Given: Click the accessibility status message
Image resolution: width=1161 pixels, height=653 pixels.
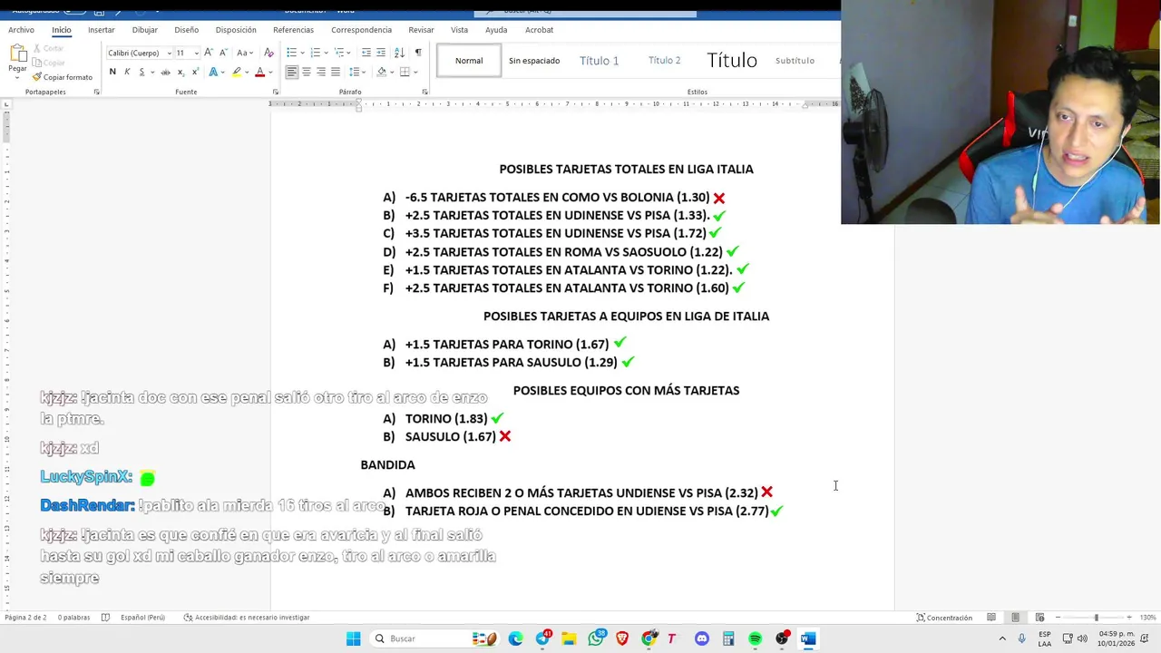Looking at the screenshot, I should [x=247, y=618].
